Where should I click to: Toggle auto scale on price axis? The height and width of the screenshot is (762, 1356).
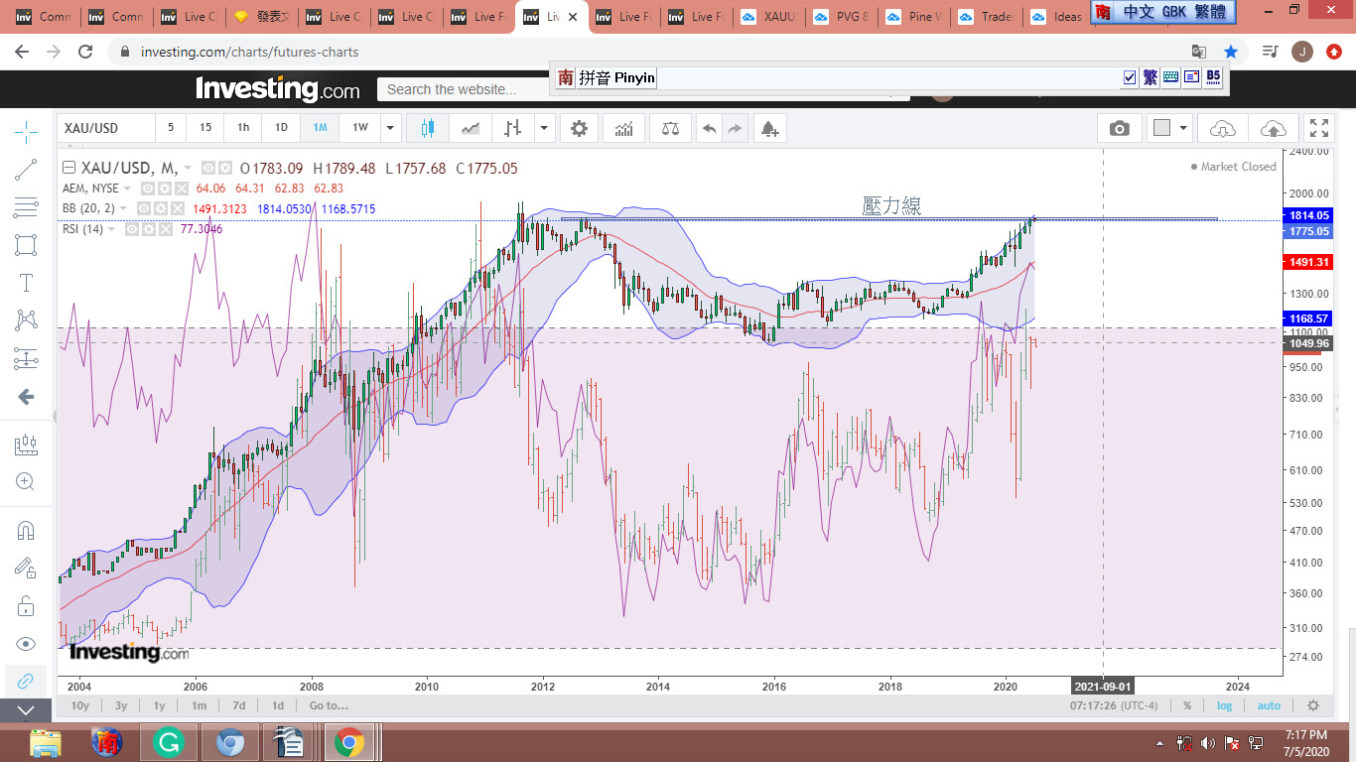pyautogui.click(x=1269, y=705)
